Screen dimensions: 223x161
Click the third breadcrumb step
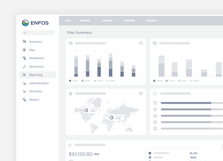[107, 21]
